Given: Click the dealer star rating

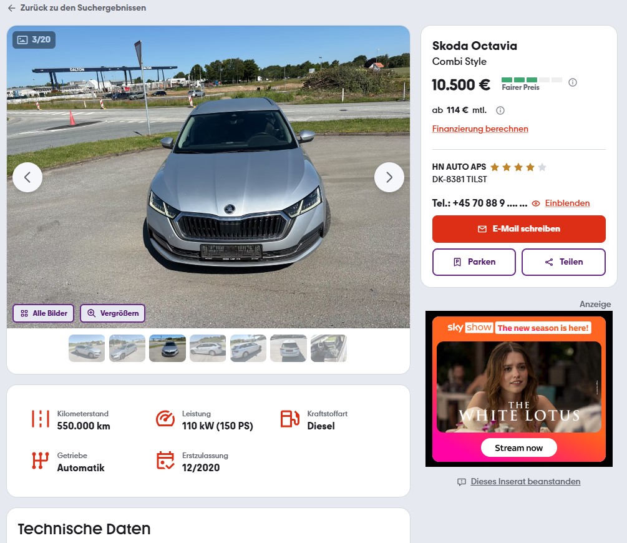Looking at the screenshot, I should point(518,167).
